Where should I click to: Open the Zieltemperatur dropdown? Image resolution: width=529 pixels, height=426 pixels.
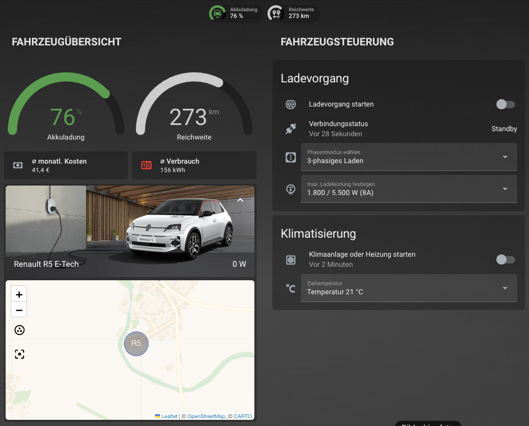pos(409,288)
